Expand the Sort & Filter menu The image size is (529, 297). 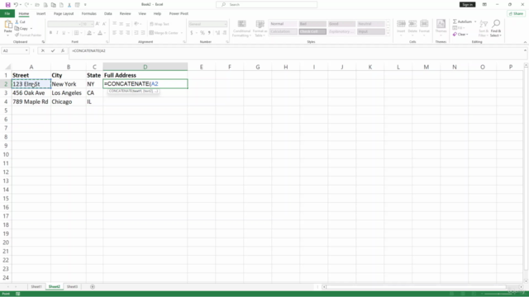point(484,29)
